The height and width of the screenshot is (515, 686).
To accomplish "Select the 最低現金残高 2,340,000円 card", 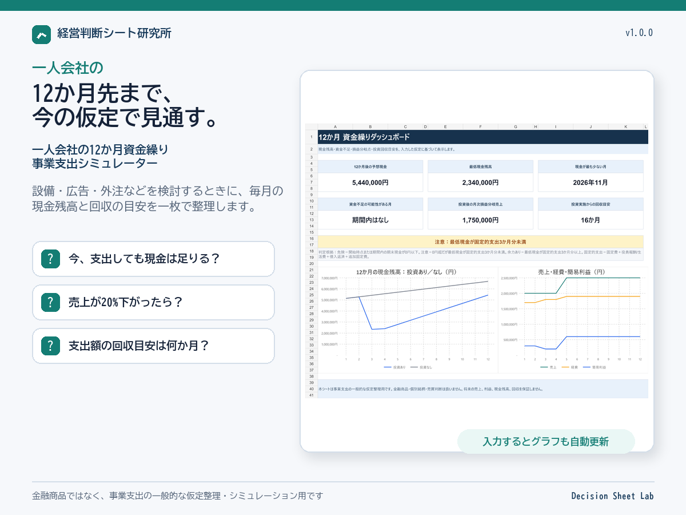I will click(x=480, y=176).
